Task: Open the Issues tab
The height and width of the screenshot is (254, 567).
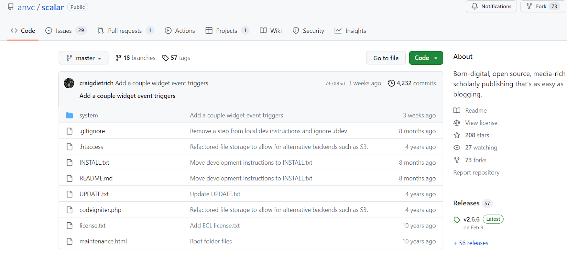Action: pos(66,31)
